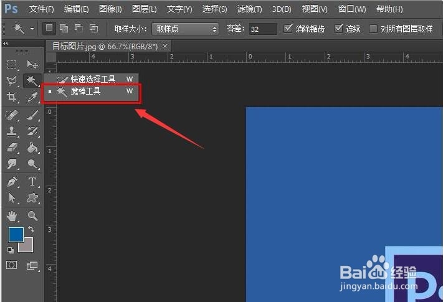Select the Hand tool
This screenshot has width=443, height=302.
pyautogui.click(x=12, y=216)
